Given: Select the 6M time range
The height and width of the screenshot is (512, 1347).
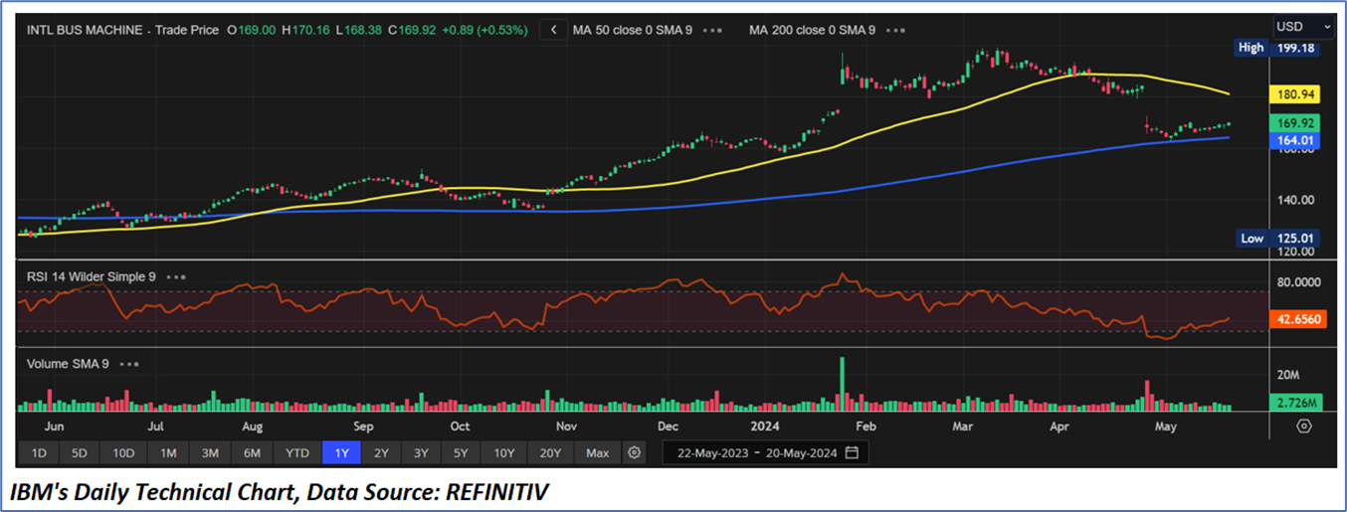Looking at the screenshot, I should 252,452.
